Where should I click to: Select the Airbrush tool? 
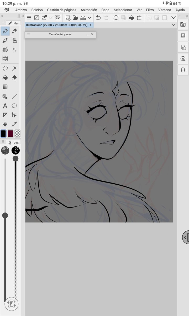click(14, 40)
